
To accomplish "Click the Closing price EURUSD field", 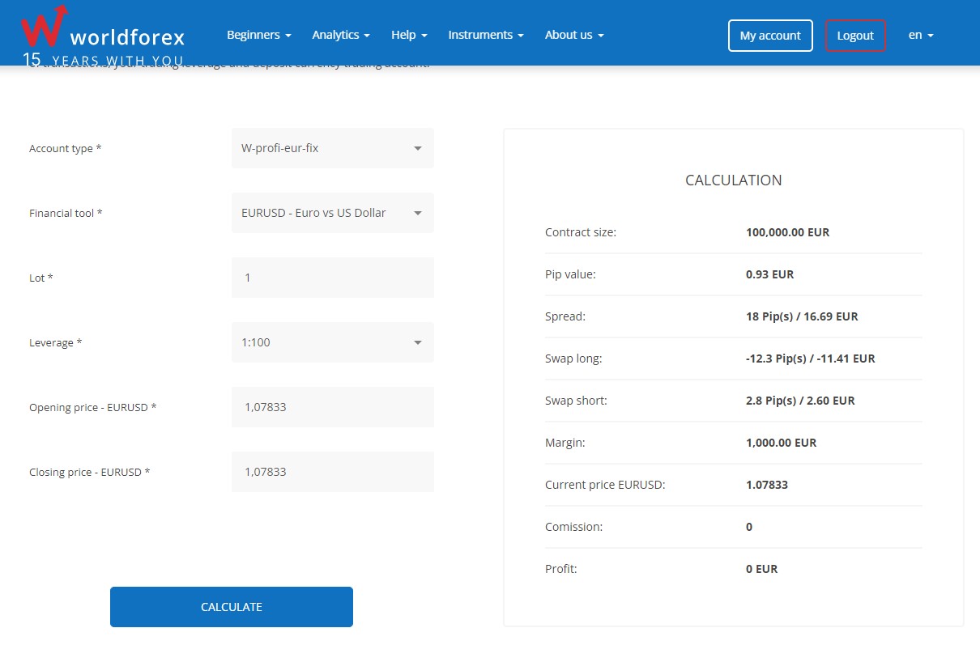I will click(332, 472).
